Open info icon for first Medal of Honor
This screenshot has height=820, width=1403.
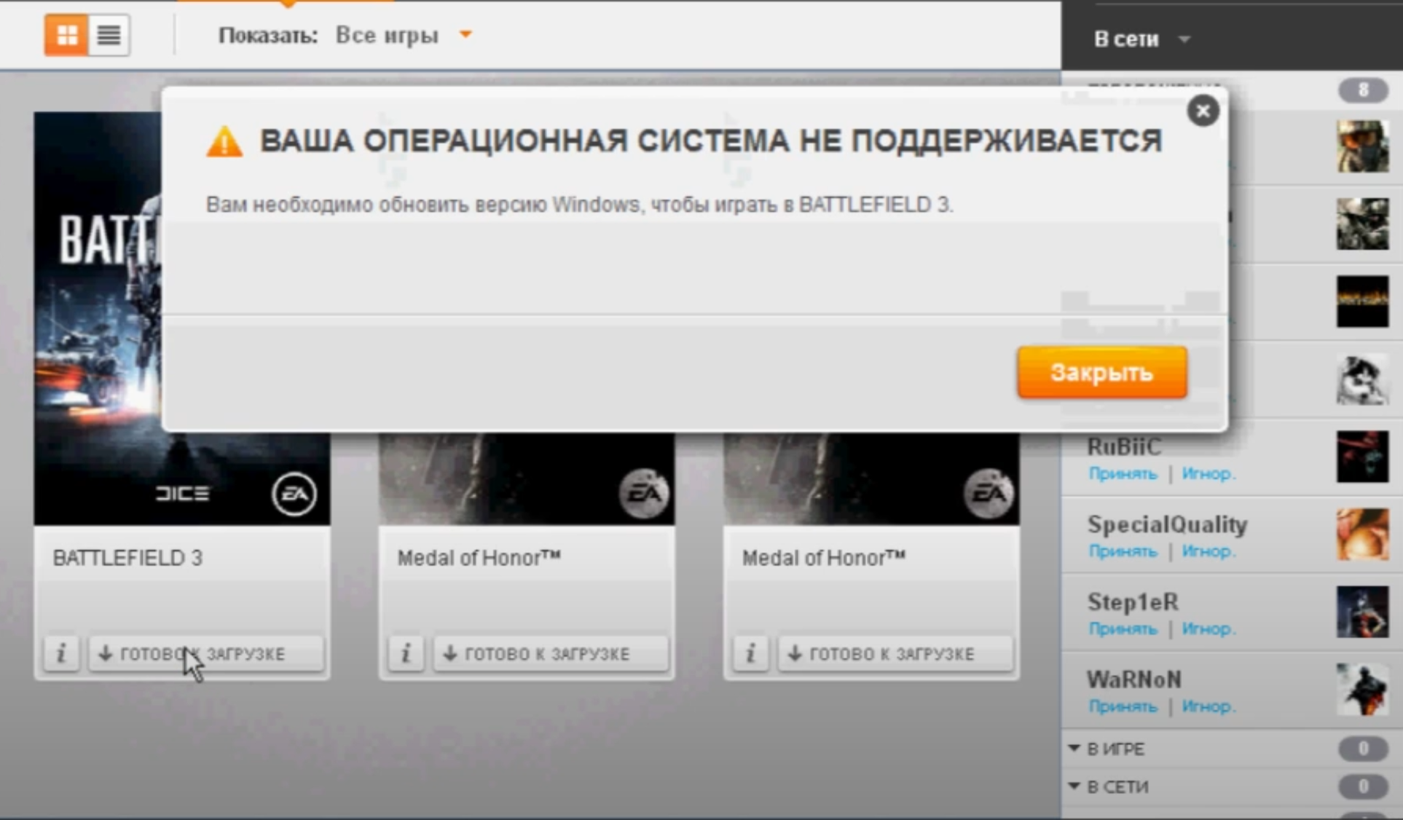pyautogui.click(x=406, y=653)
